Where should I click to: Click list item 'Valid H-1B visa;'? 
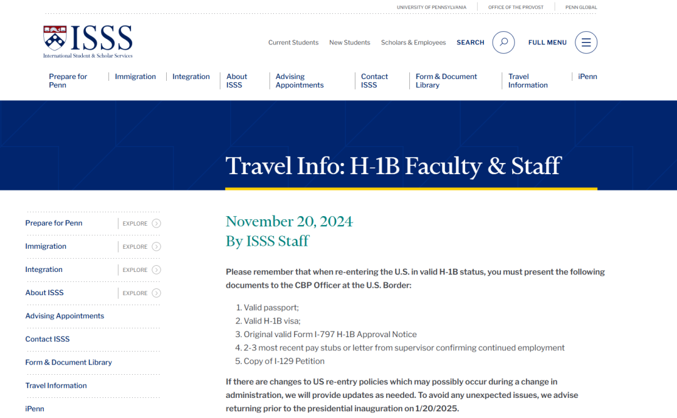pos(272,321)
